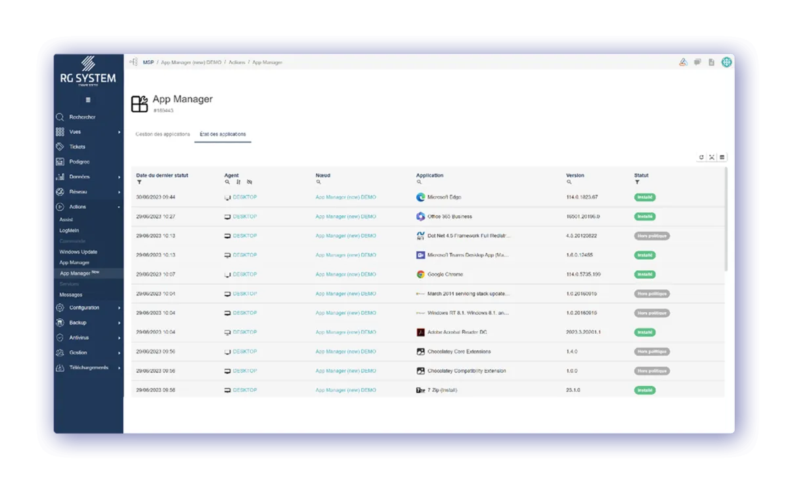Open LogMeIn under Actions
Viewport: 788px width, 492px height.
tap(69, 230)
